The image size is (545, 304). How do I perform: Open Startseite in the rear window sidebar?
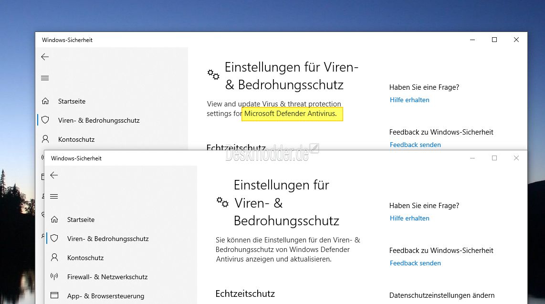tap(72, 102)
